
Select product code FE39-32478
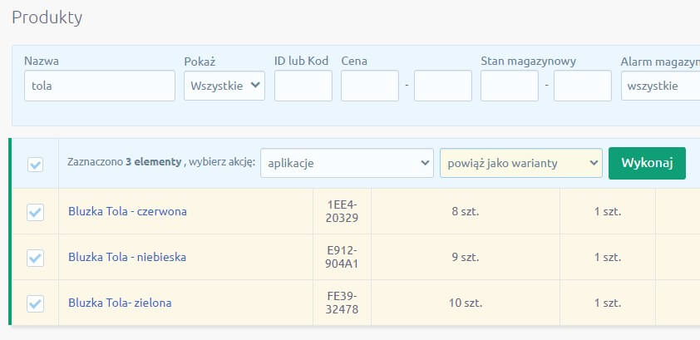click(x=343, y=303)
